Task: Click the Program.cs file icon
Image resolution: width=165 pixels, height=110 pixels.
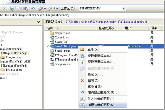Action: click(x=52, y=64)
